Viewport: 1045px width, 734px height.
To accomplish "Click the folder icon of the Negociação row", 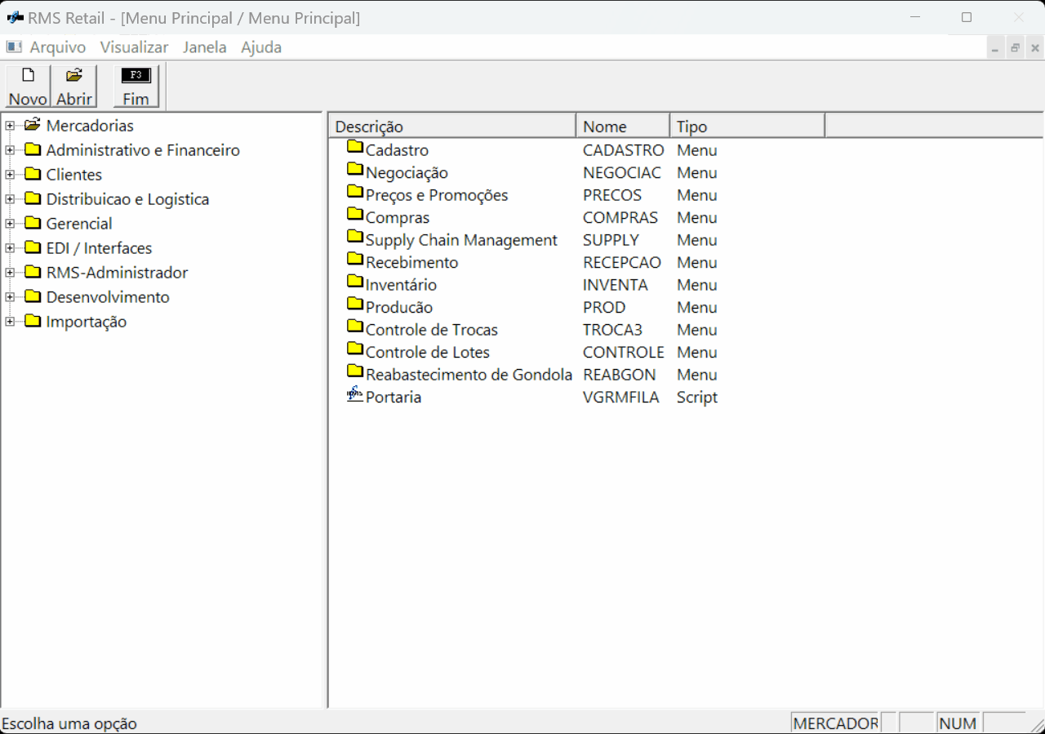I will pyautogui.click(x=354, y=169).
